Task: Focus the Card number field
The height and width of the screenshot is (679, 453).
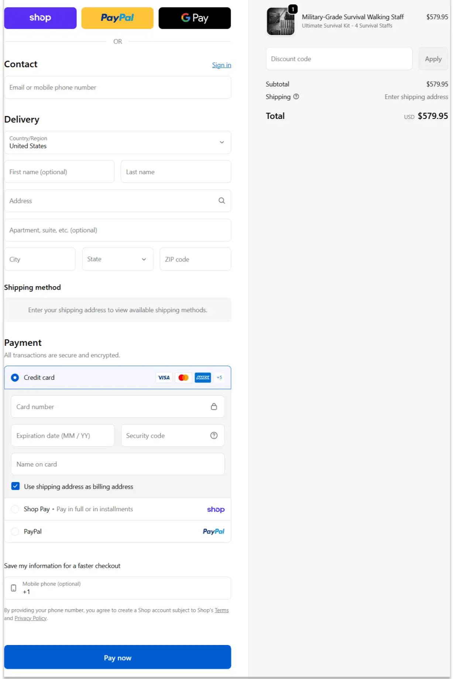Action: pyautogui.click(x=118, y=406)
